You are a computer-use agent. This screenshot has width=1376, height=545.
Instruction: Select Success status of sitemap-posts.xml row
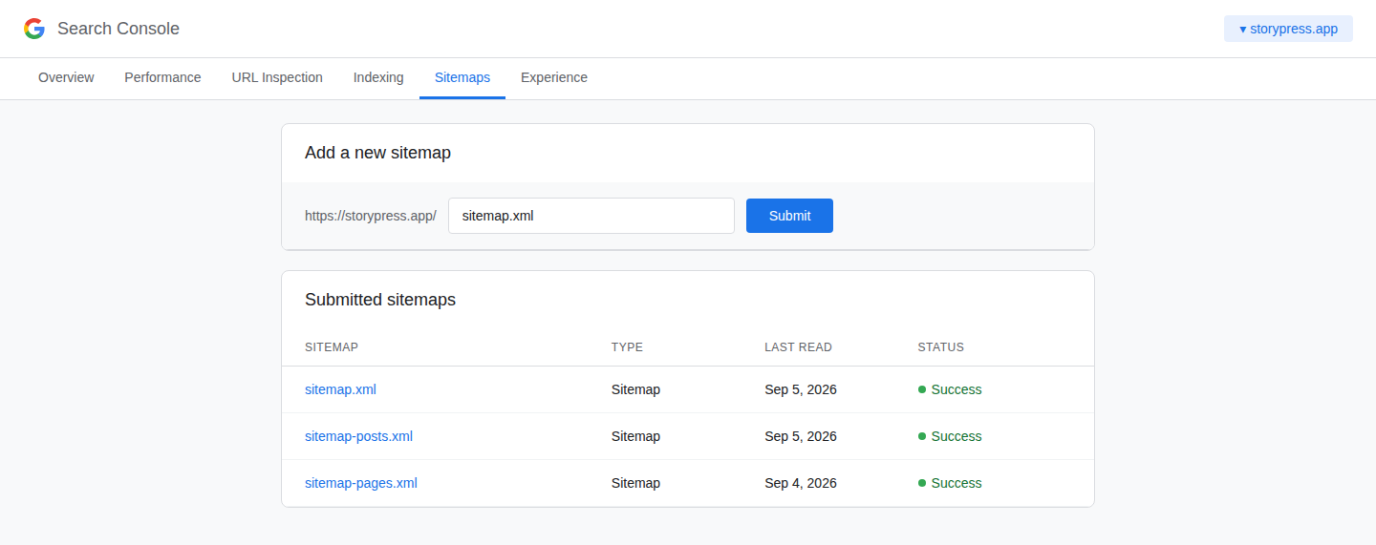950,436
